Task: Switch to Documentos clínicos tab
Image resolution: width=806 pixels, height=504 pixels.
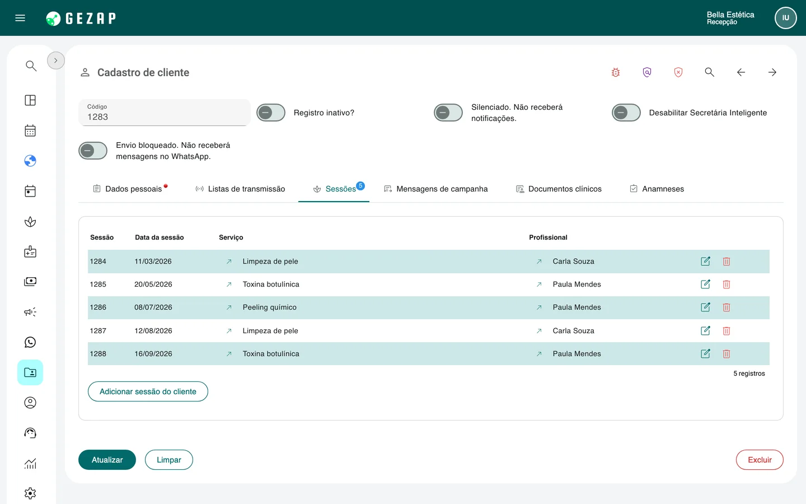Action: click(559, 189)
